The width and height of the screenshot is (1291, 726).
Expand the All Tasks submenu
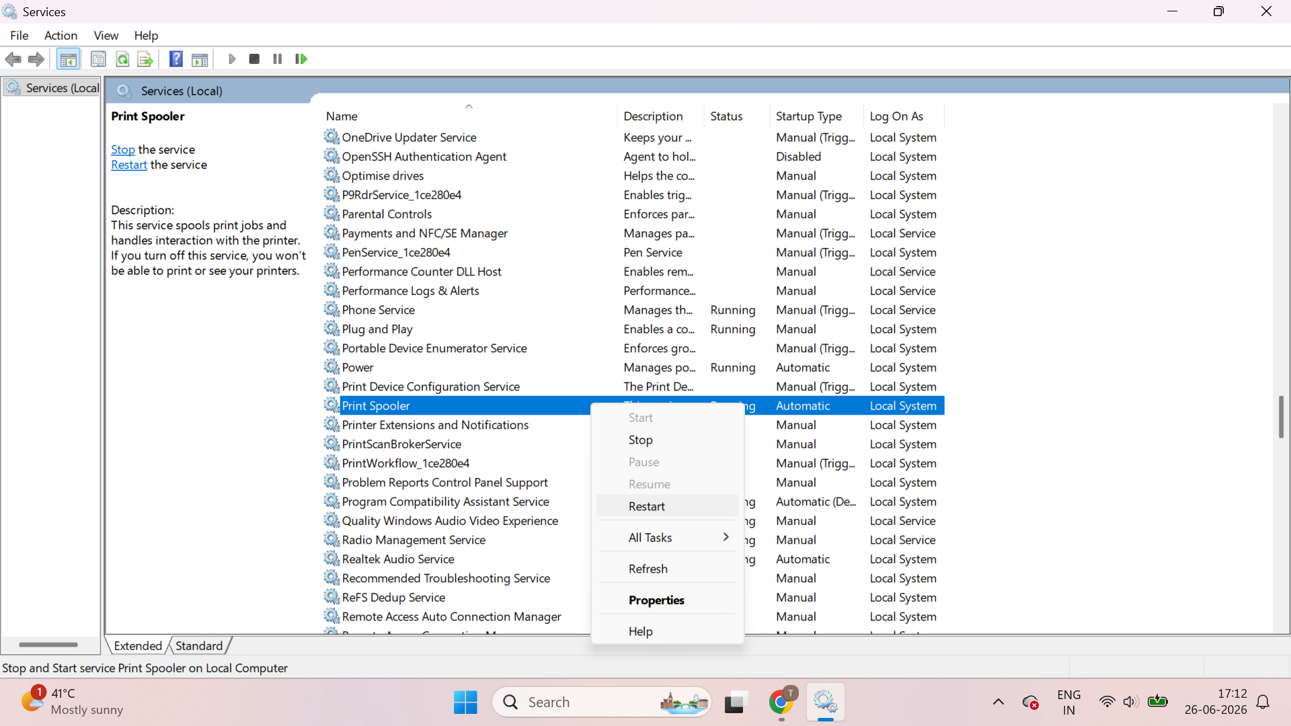(x=667, y=537)
